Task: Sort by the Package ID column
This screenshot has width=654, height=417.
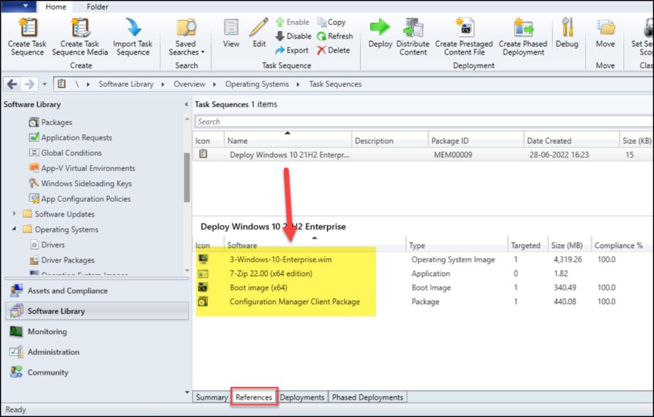Action: tap(476, 140)
